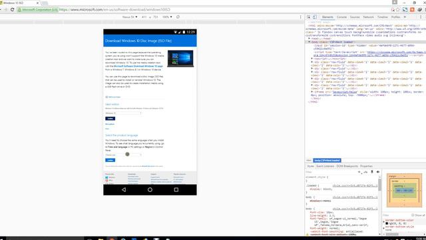Open stylesheet link next to .loaded rule
Viewport: 426px width, 240px height.
(x=355, y=185)
